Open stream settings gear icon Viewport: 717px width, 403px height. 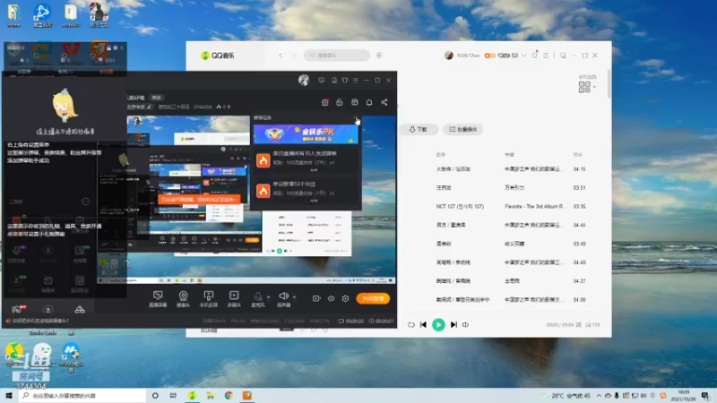tap(345, 298)
